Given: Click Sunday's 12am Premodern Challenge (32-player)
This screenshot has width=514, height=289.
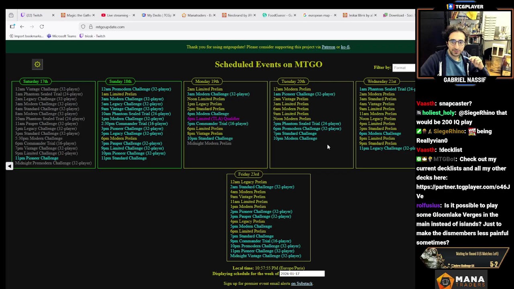Looking at the screenshot, I should (x=136, y=89).
